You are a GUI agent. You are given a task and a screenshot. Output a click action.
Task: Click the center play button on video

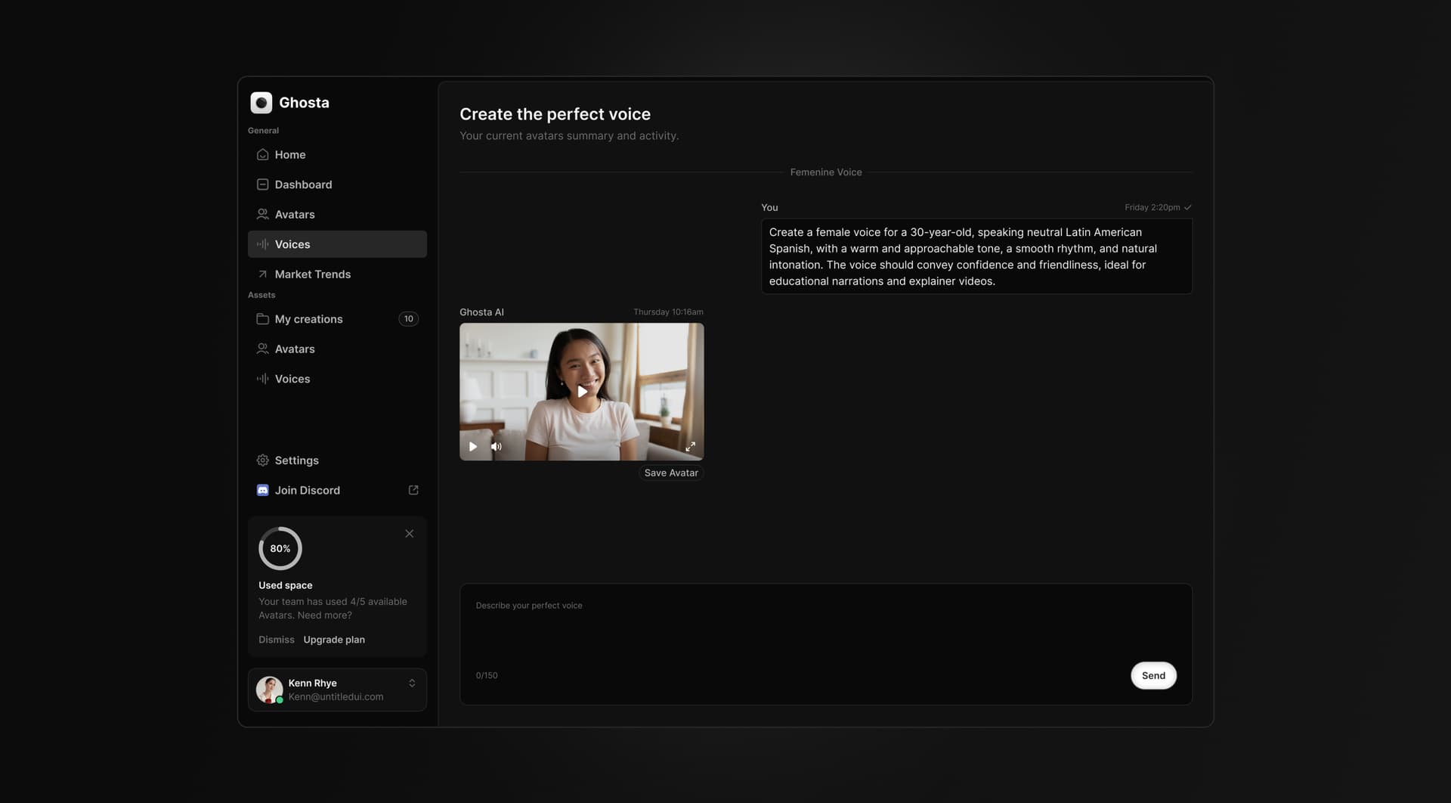coord(582,392)
